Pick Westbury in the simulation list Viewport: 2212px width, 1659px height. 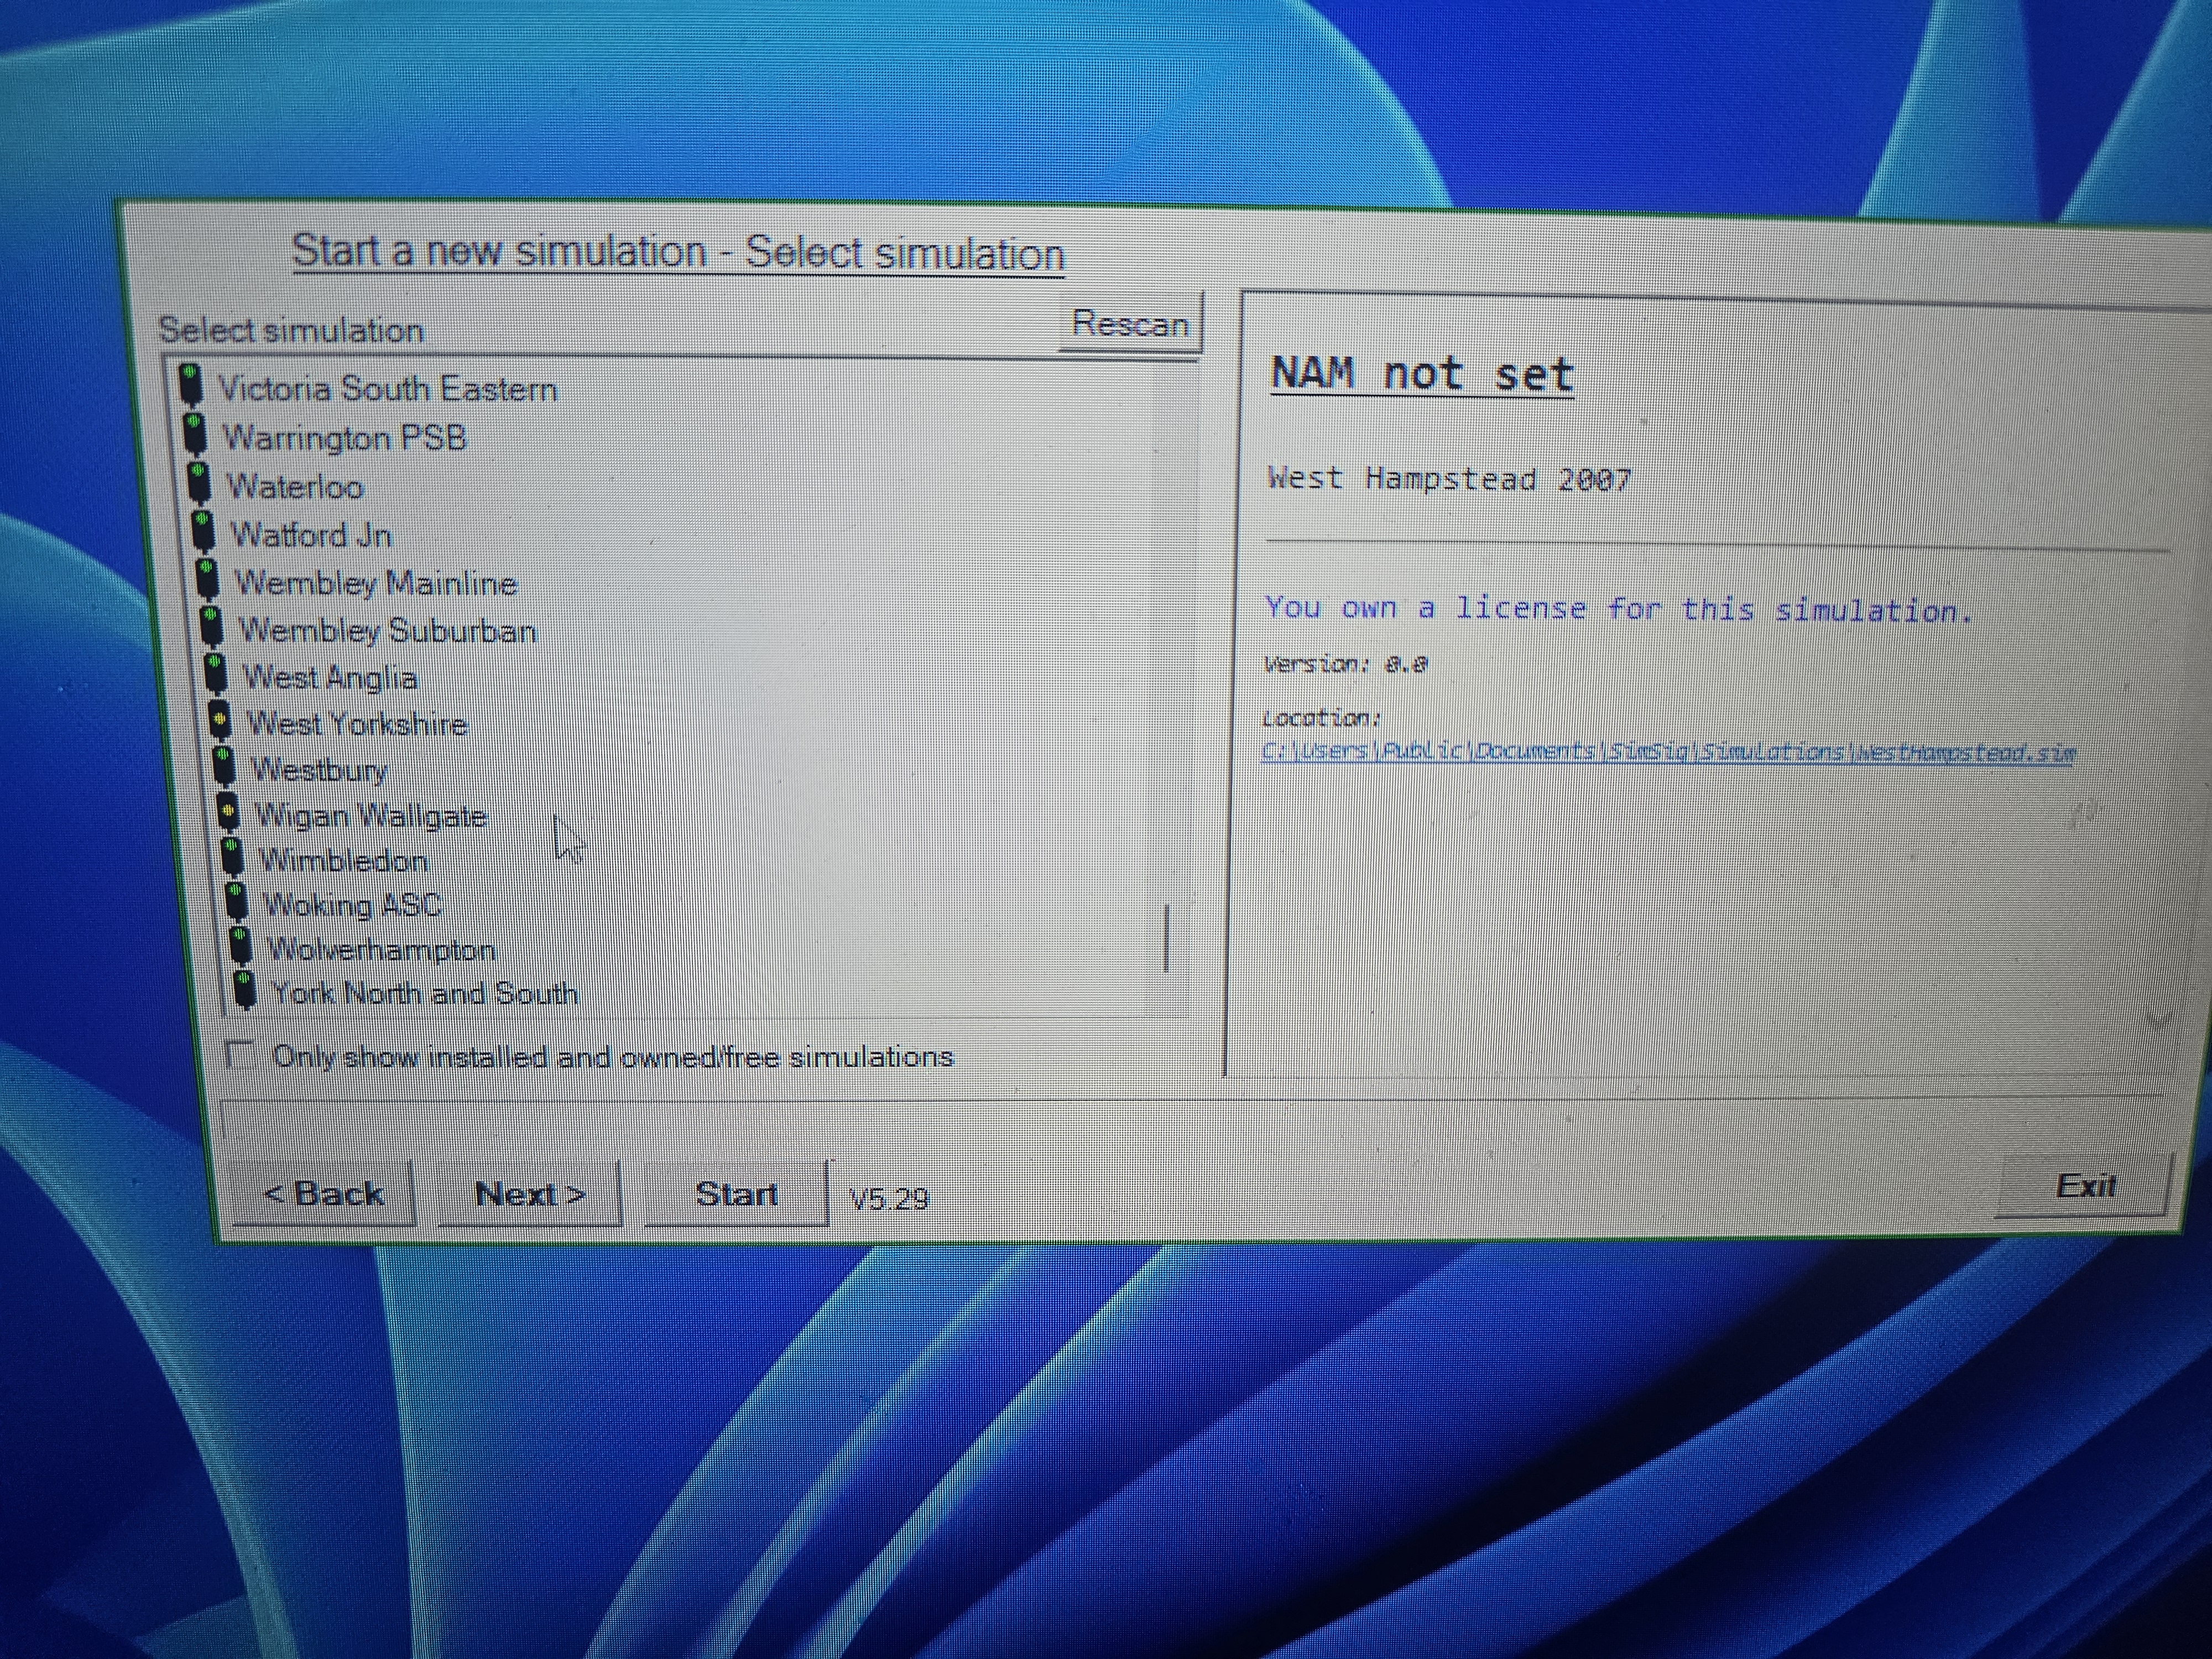319,770
